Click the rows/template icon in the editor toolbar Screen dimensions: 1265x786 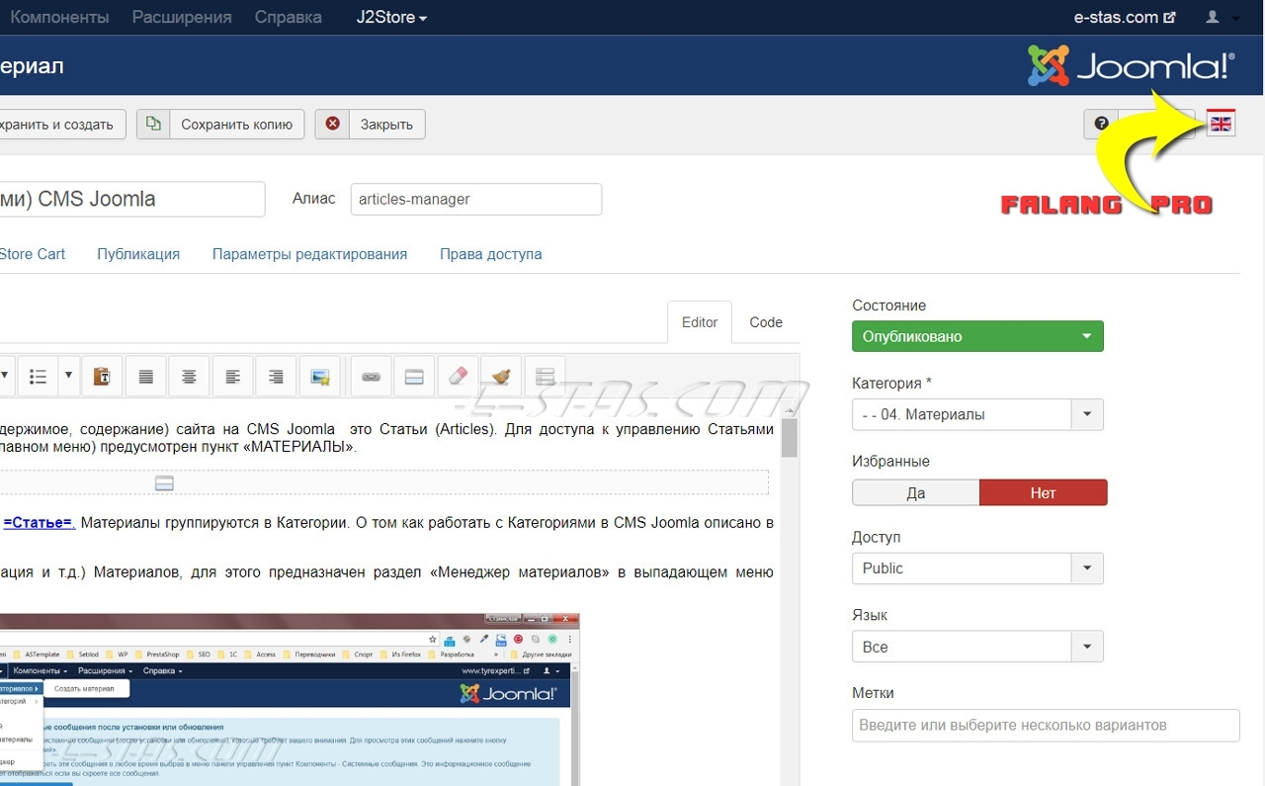pyautogui.click(x=545, y=377)
